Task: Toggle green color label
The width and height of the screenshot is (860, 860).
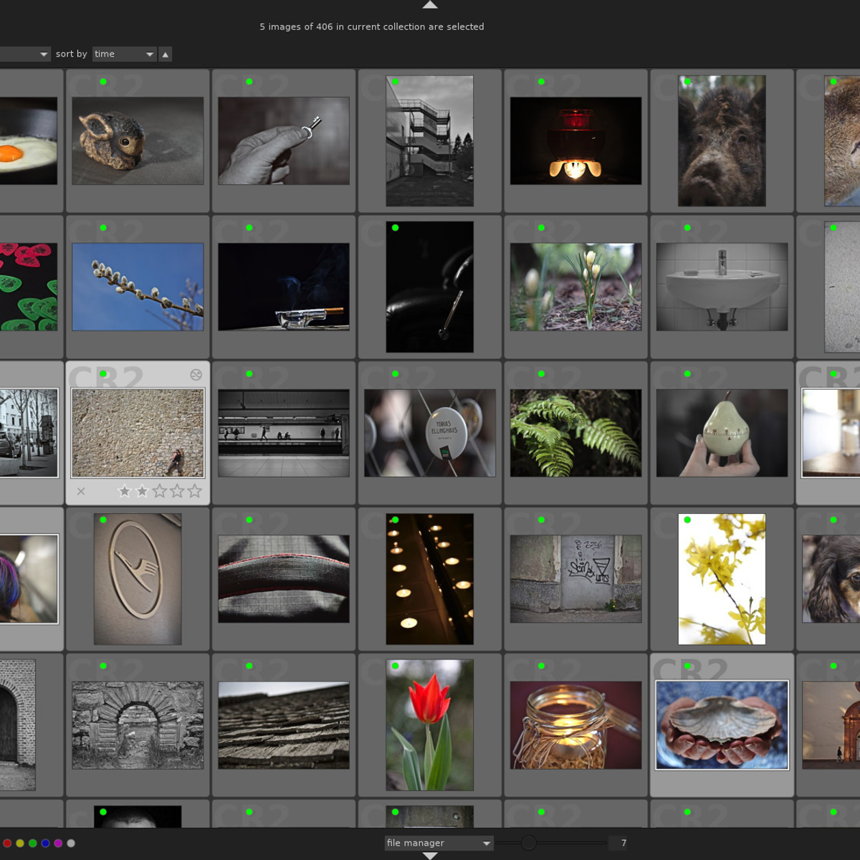Action: [32, 844]
